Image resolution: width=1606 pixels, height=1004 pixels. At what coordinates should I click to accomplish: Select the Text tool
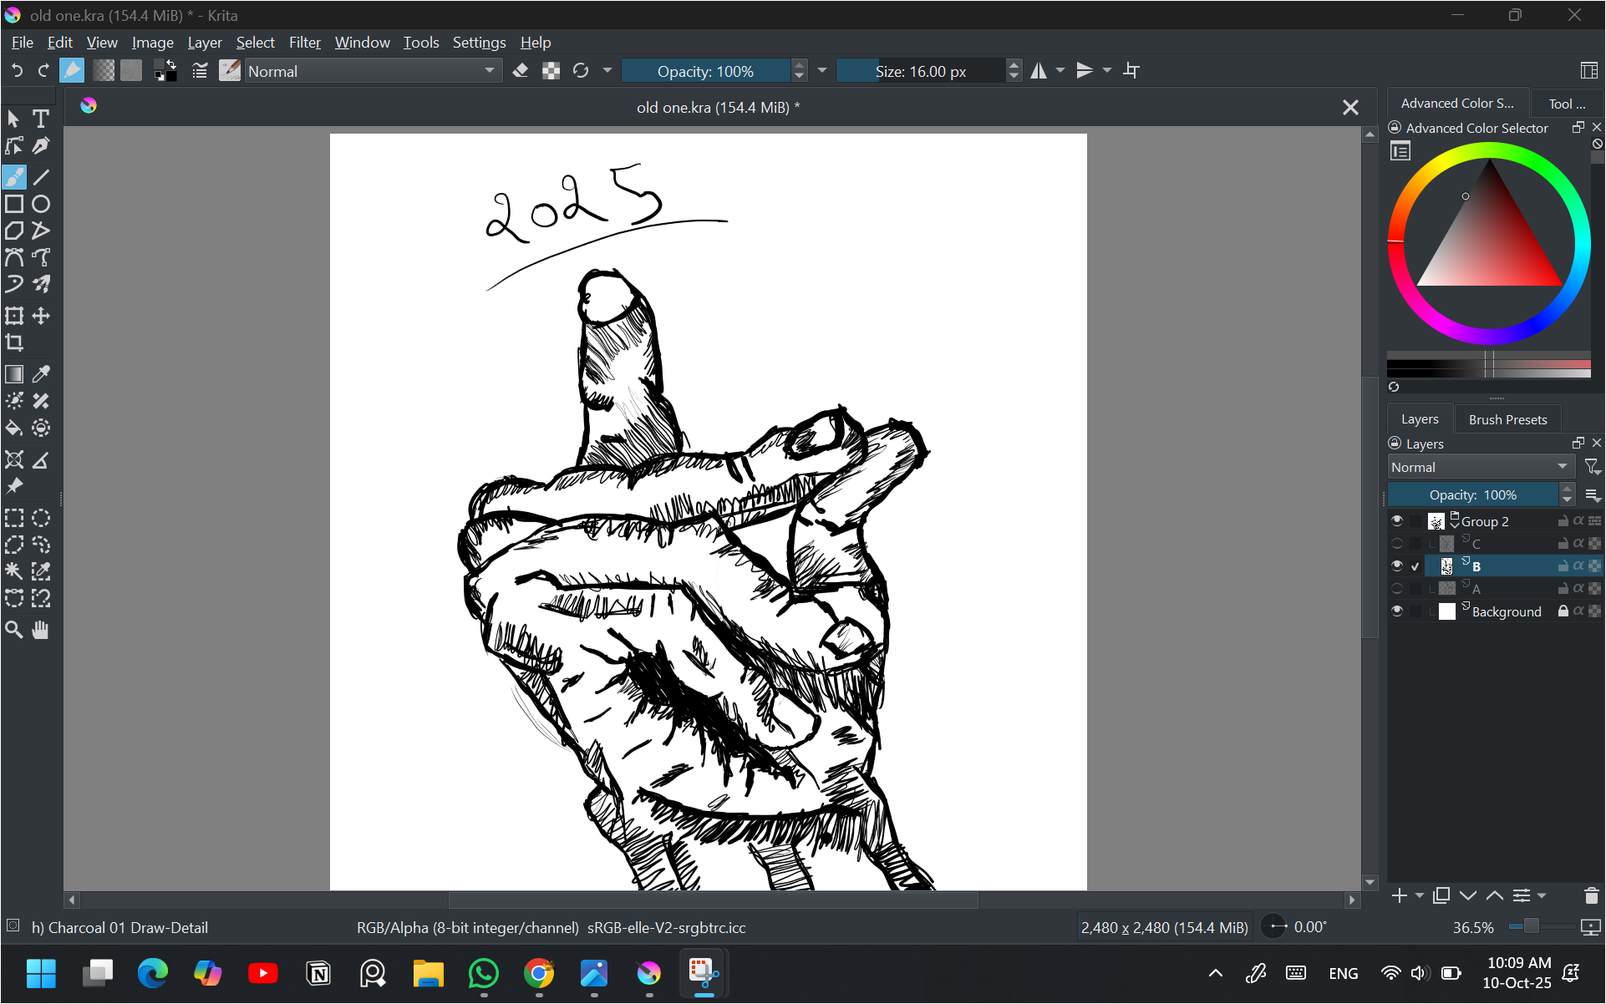pos(40,119)
